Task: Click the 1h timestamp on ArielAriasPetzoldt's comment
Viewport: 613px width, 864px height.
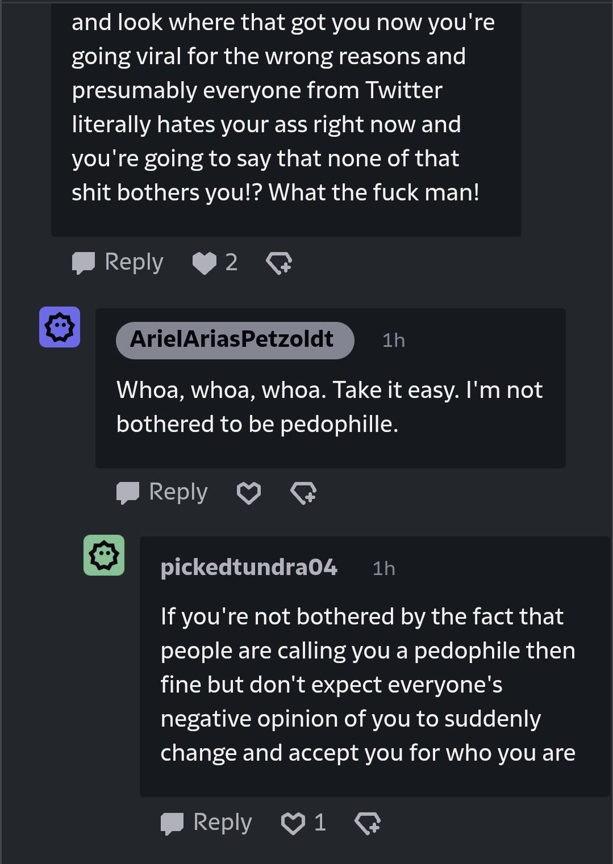Action: 393,340
